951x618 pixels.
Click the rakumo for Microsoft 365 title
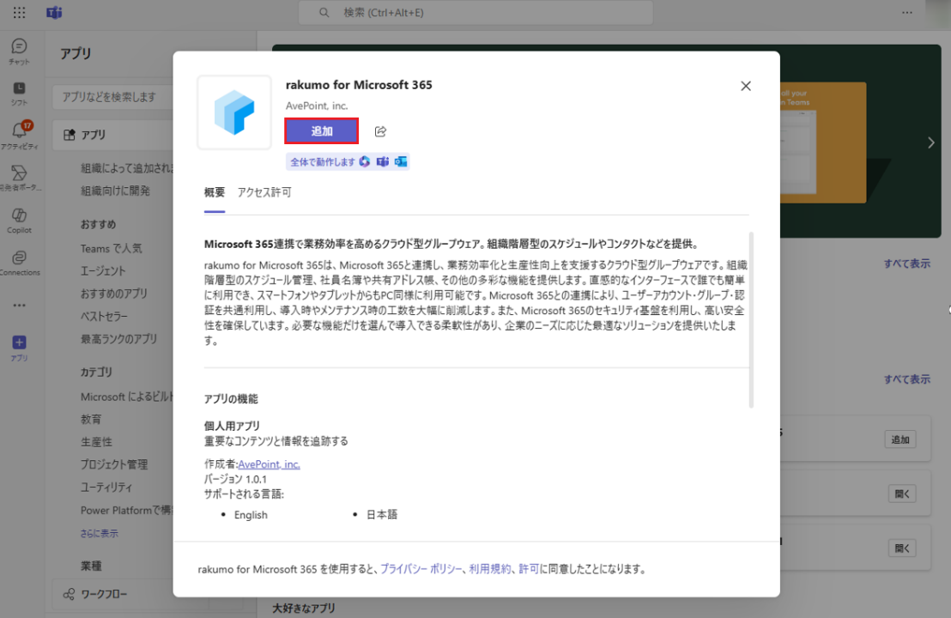[359, 85]
